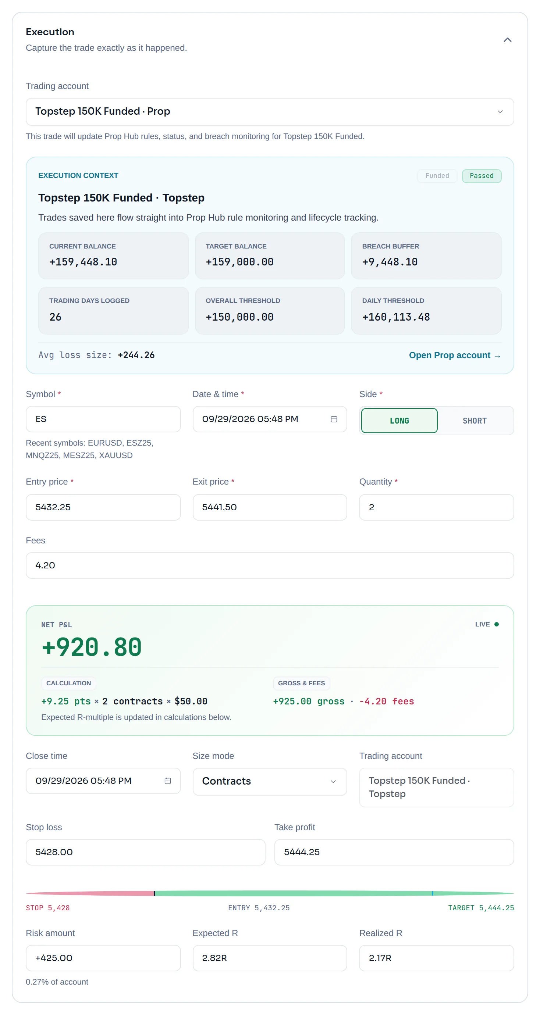Click the read-only Trading account Topstep field
Image resolution: width=540 pixels, height=1014 pixels.
point(436,787)
